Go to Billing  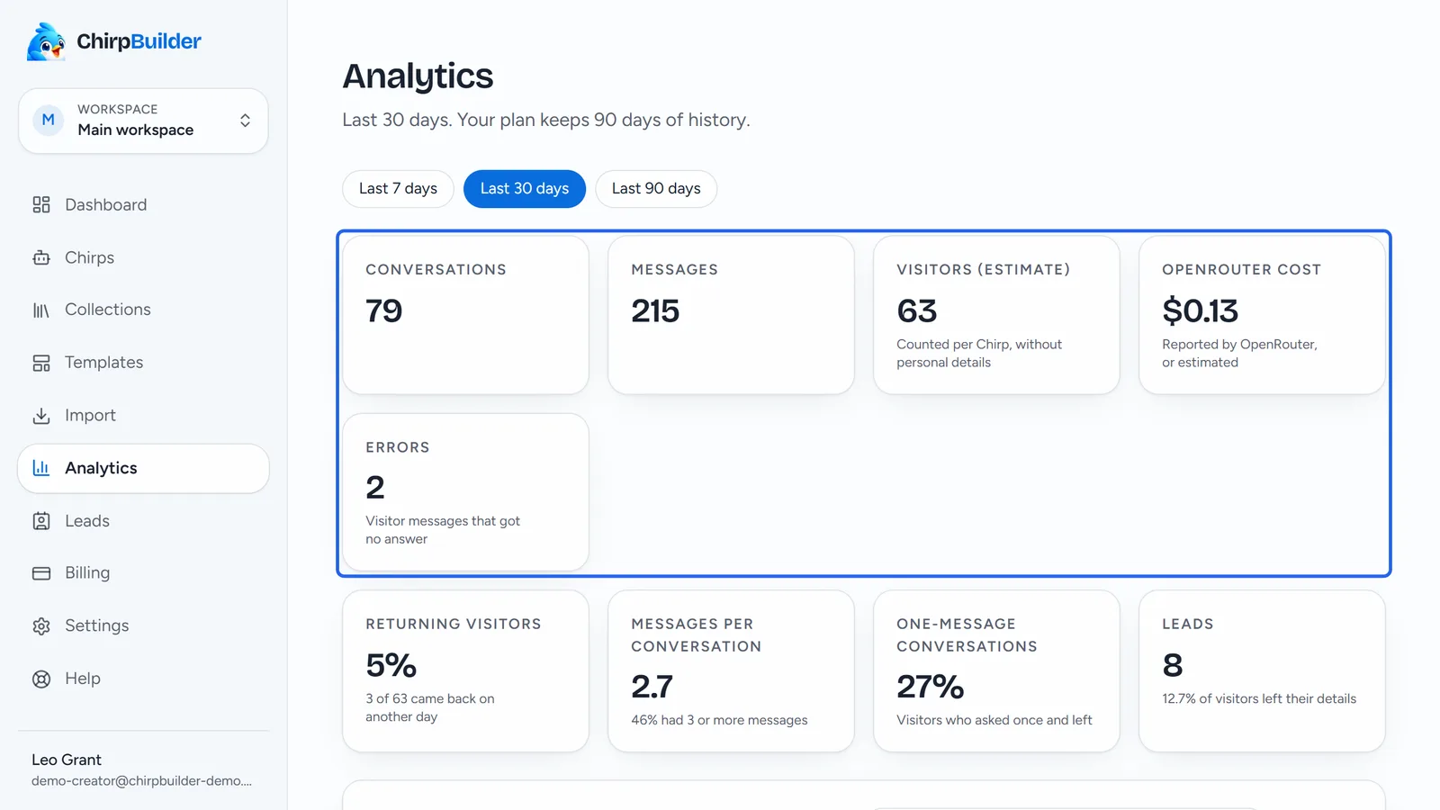click(x=143, y=573)
